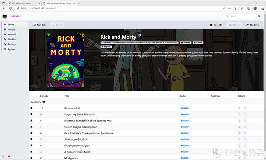Open the System page laptop icon
The image size is (266, 160).
click(5, 49)
